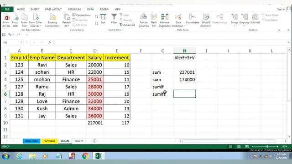Open Windows Start button
Image resolution: width=292 pixels, height=164 pixels.
tap(6, 156)
